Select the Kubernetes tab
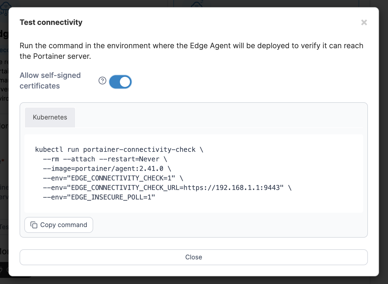The height and width of the screenshot is (284, 388). (50, 117)
